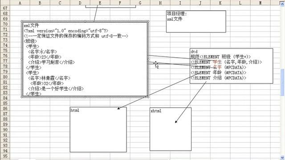Click the scroll down arrow

point(282,157)
